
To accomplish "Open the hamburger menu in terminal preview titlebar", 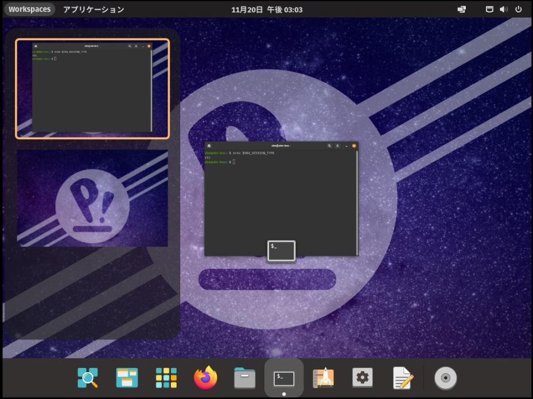I will coord(337,146).
